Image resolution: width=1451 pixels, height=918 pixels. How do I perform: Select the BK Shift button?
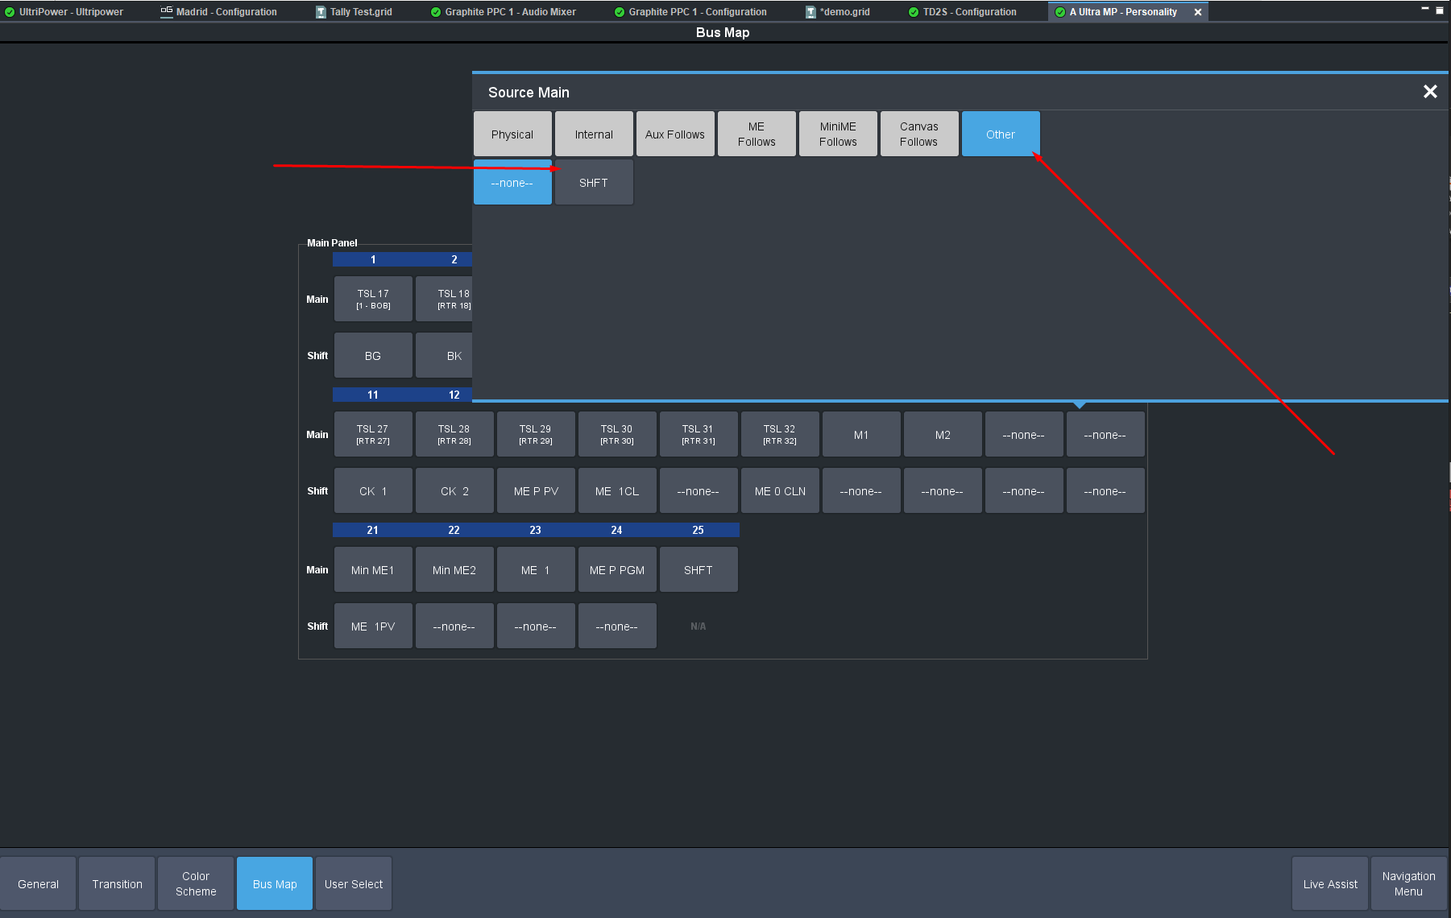click(444, 355)
